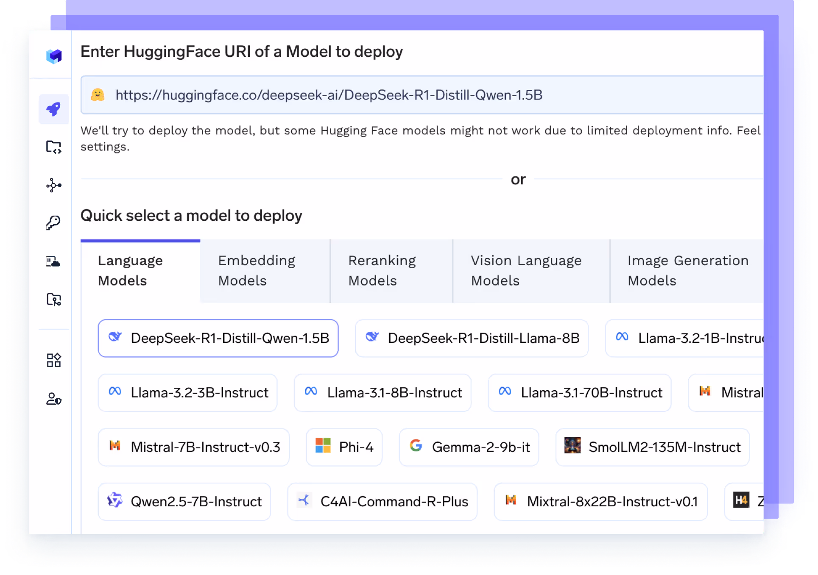Click the node graph sidebar icon
Screen dimensions: 818x575
[54, 185]
